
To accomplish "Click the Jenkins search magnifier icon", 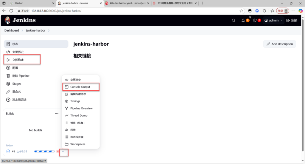I will pyautogui.click(x=234, y=20).
